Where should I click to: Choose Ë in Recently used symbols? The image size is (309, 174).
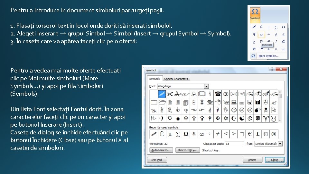162,134
